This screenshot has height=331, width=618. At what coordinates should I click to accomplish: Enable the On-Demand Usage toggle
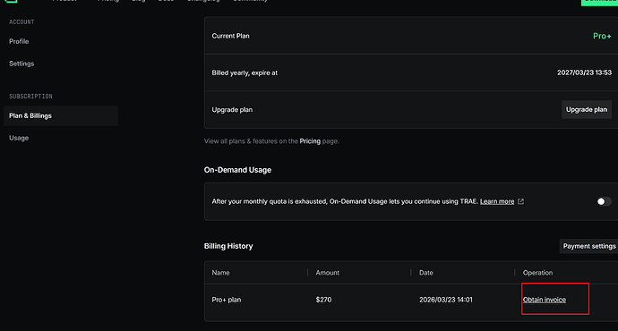coord(604,201)
